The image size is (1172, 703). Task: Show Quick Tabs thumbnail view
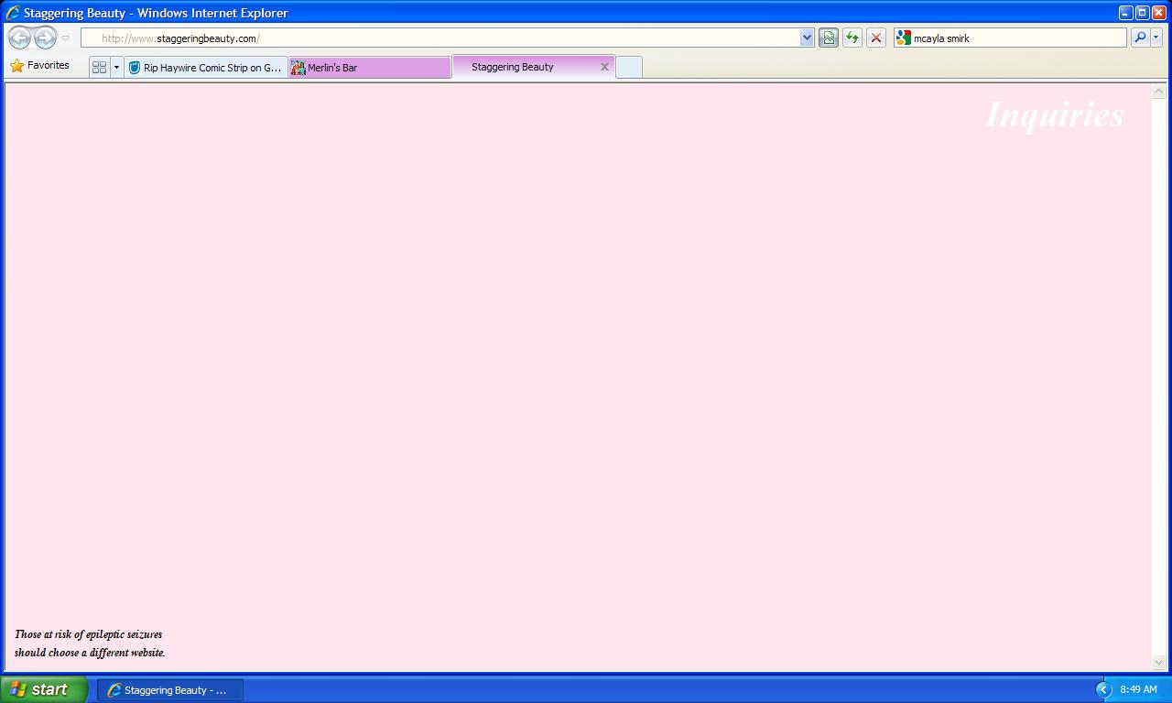pos(99,67)
